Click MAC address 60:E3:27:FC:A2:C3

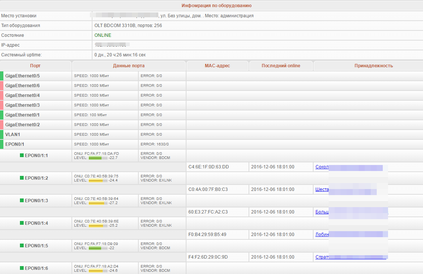point(208,212)
